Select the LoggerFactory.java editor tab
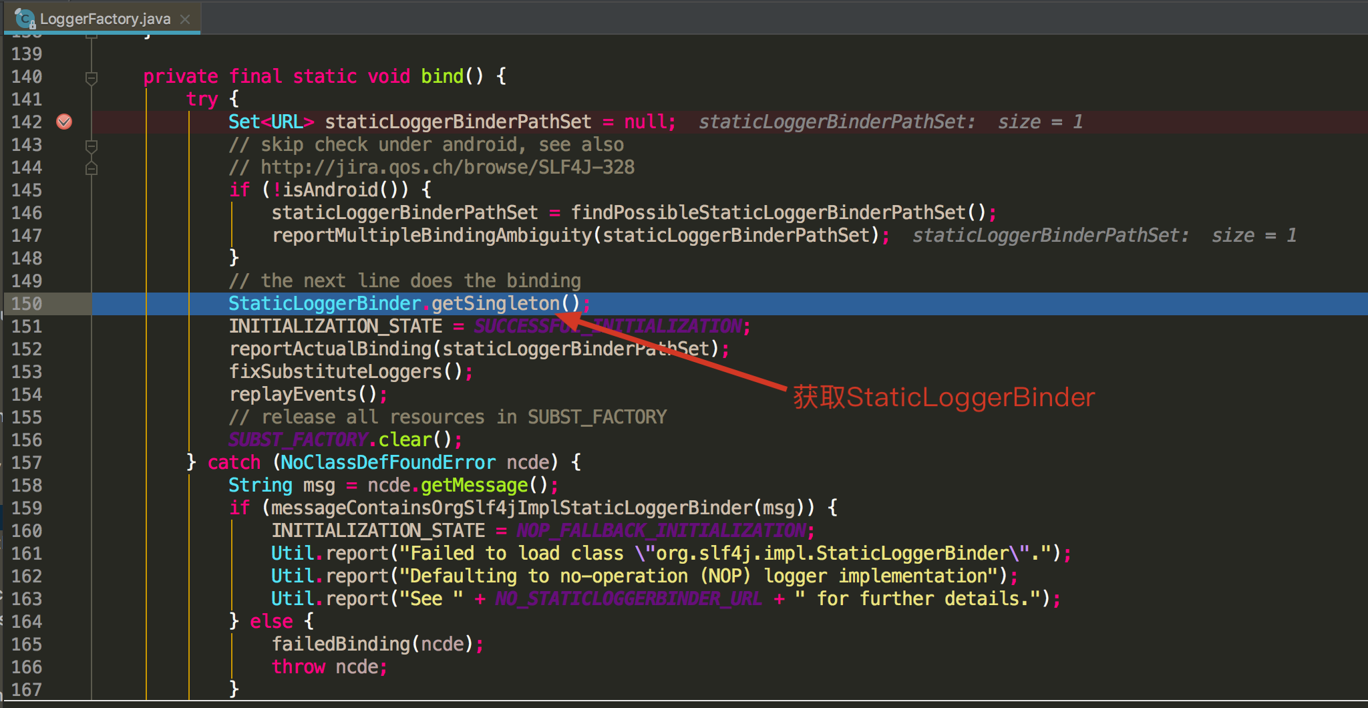The image size is (1368, 708). (102, 18)
